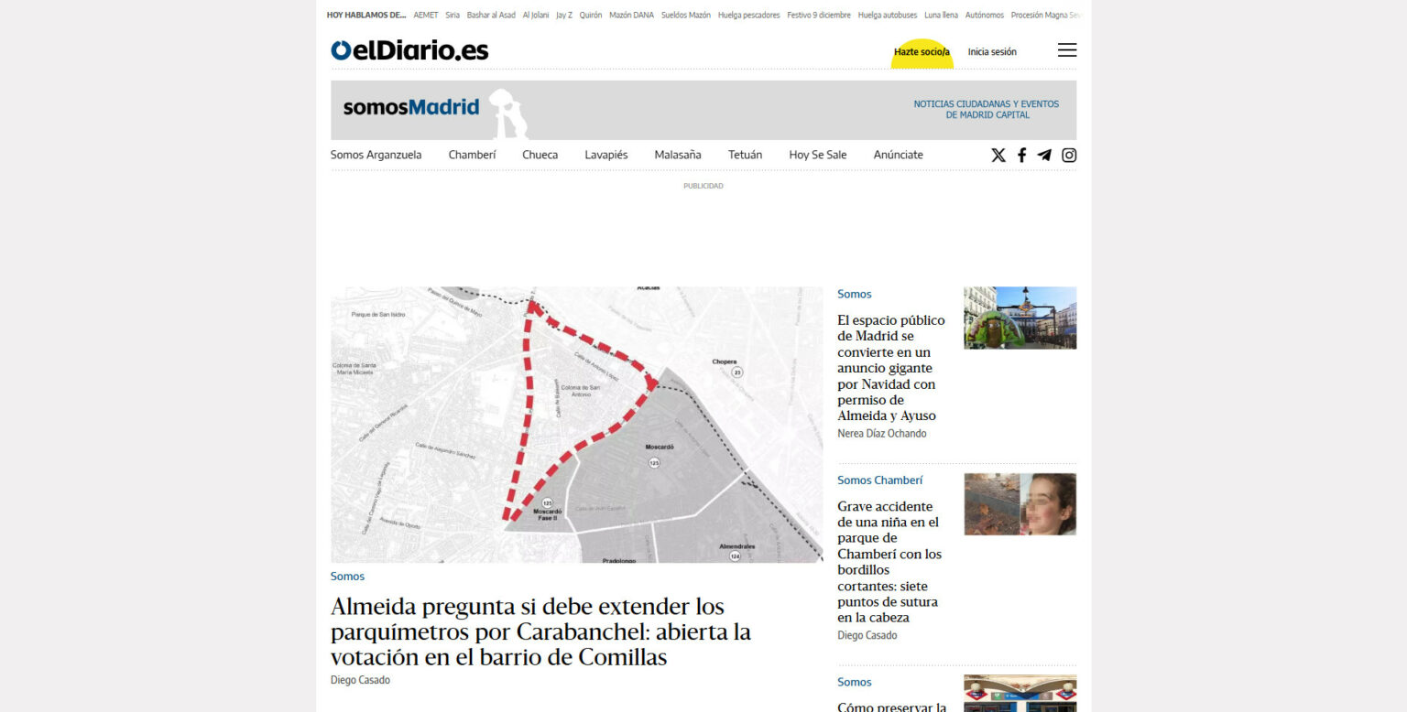Open the Bashar al Asad trending topic
Screen dimensions: 1407x712
tap(491, 15)
